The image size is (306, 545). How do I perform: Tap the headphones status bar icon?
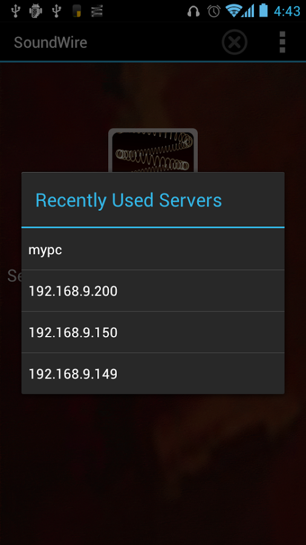point(194,11)
